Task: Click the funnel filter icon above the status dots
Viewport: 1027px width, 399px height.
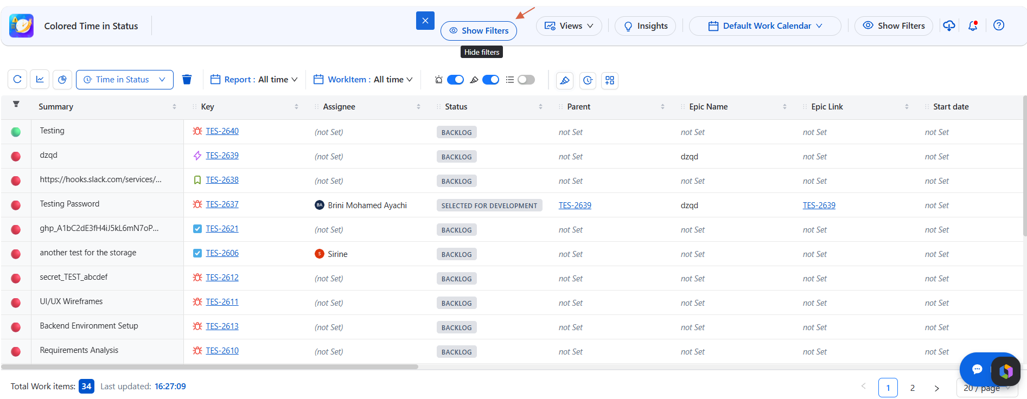Action: pos(16,104)
